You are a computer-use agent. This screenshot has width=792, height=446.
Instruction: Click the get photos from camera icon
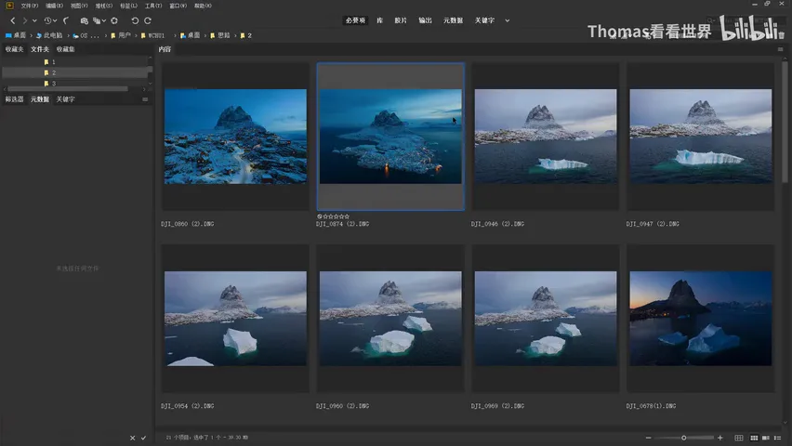(x=85, y=20)
